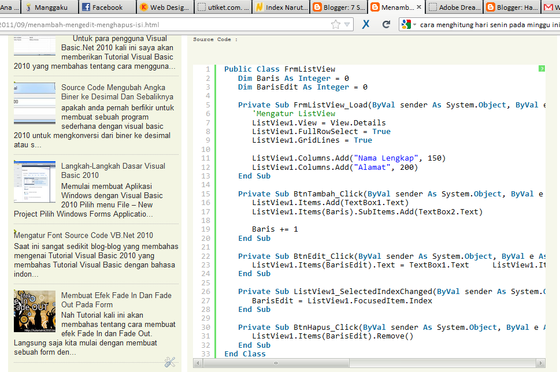Click the bookmark star icon in address bar
This screenshot has width=560, height=372.
tap(336, 25)
